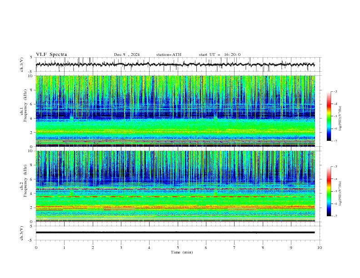Click the "-5" value on ch.2 colorbar
Viewport: 360px width, 278px height.
pyautogui.click(x=335, y=191)
